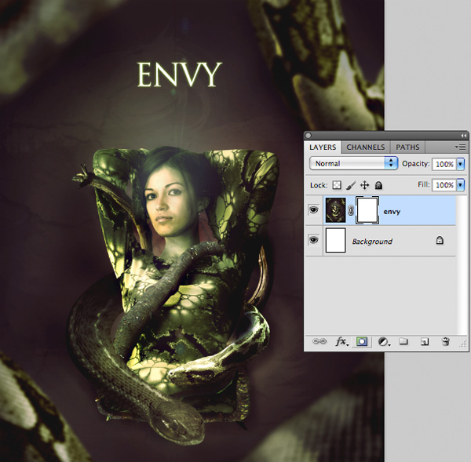
Task: Click the Opacity value field
Action: pos(444,164)
